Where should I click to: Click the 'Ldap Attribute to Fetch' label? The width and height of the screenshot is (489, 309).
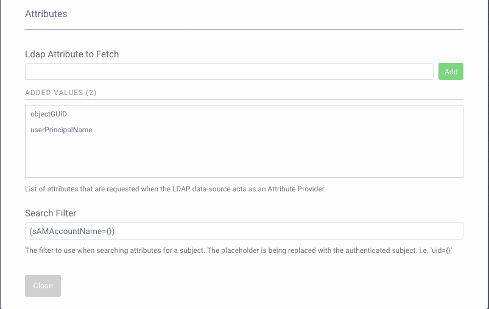point(72,54)
